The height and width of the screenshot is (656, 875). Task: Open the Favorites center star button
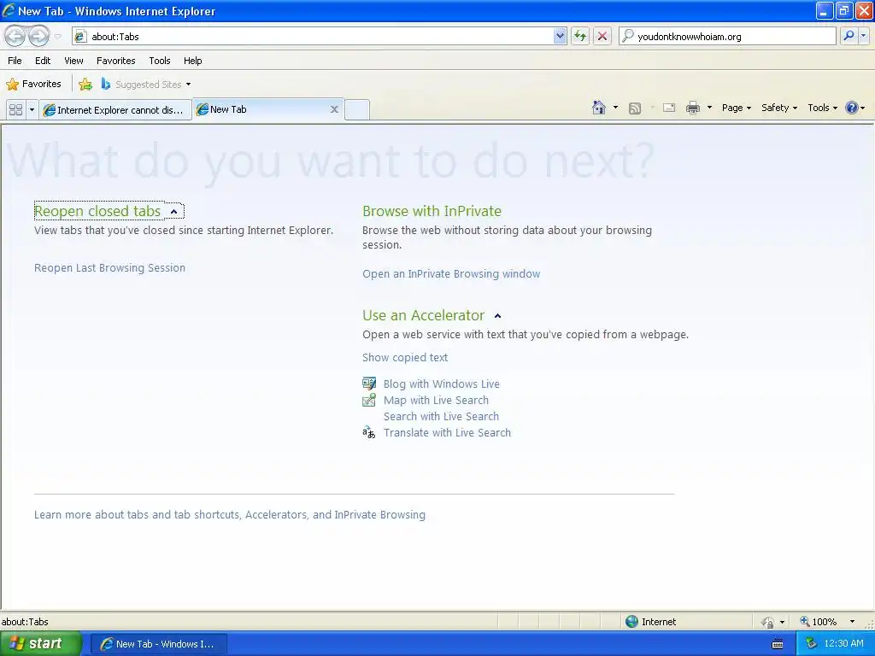click(x=33, y=85)
